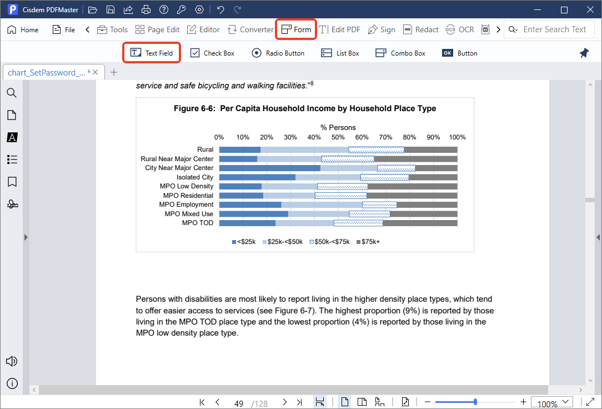Viewport: 602px width, 409px height.
Task: Switch to the Redact tab
Action: (420, 29)
